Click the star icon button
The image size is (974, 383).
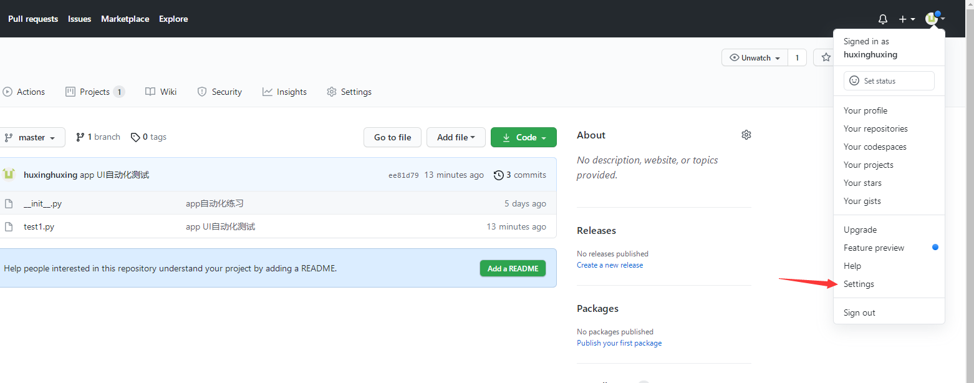[826, 57]
